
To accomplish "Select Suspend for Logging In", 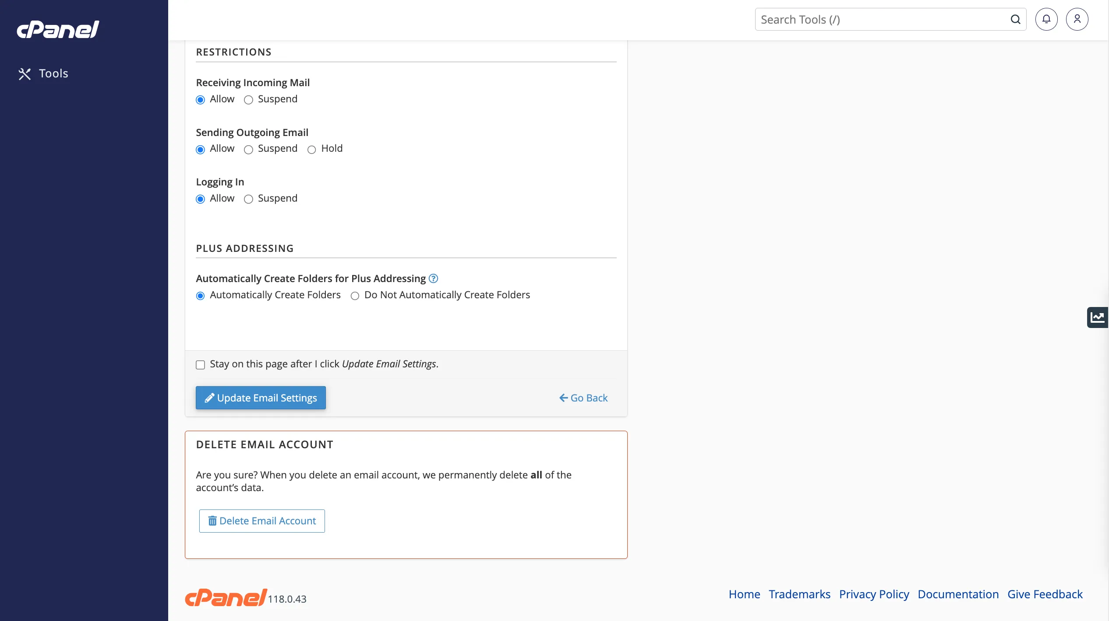I will pyautogui.click(x=249, y=199).
